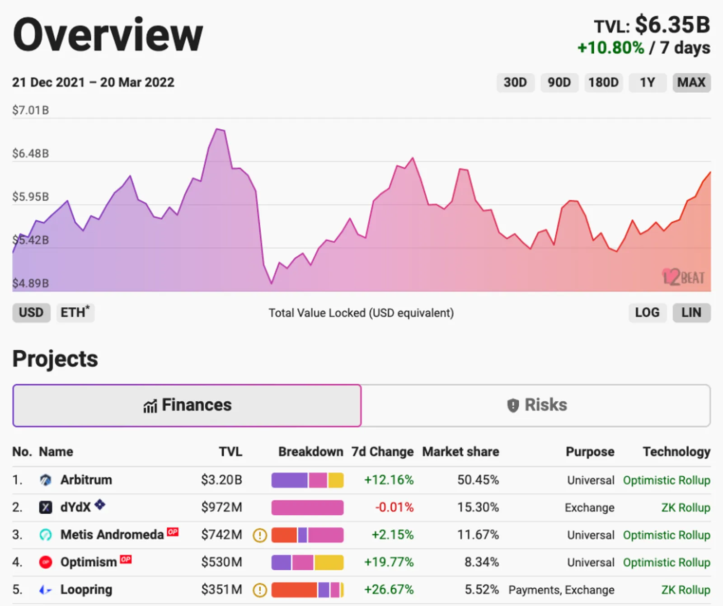The width and height of the screenshot is (723, 606).
Task: Open the dYdX project link
Action: coord(75,507)
